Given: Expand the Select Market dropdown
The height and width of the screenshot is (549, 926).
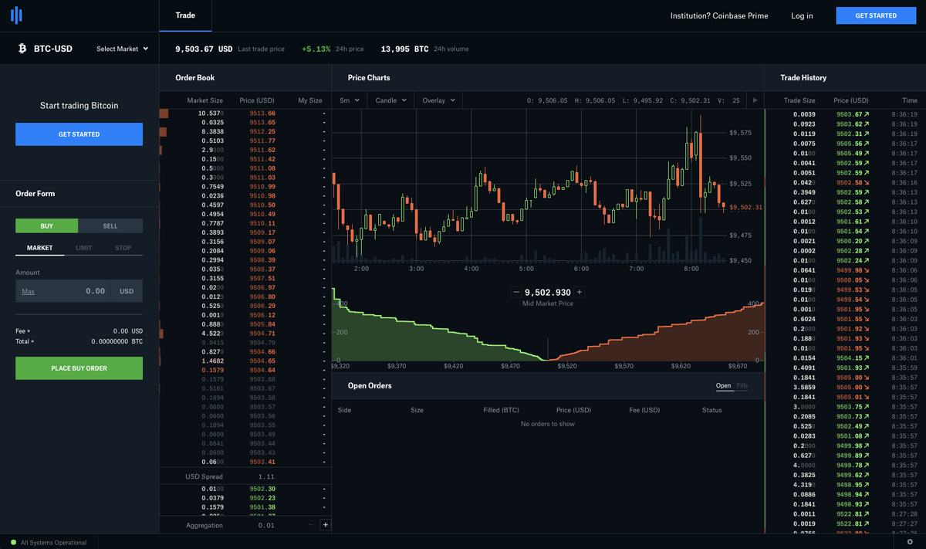Looking at the screenshot, I should 122,49.
